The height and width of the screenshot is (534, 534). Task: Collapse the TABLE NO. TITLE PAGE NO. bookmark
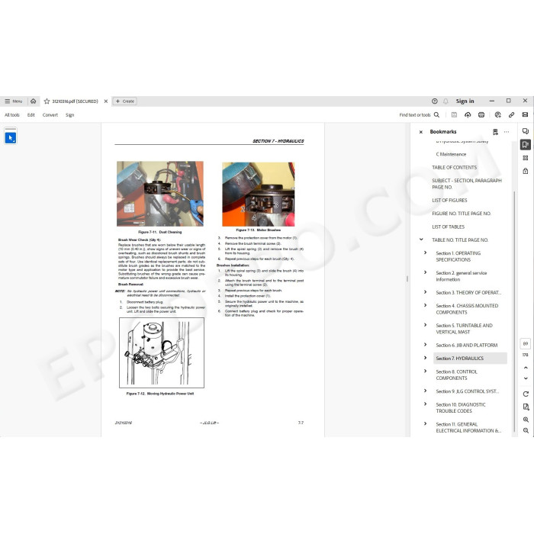coord(421,240)
